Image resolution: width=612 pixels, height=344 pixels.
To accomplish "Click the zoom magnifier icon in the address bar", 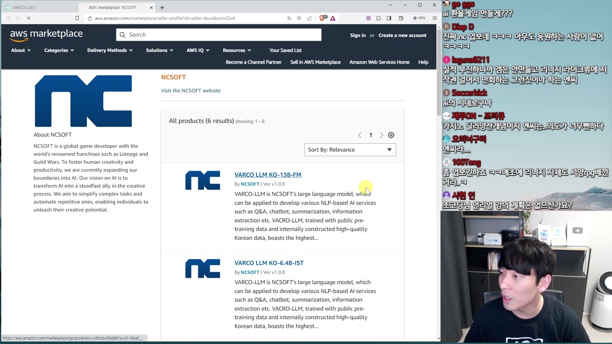I will (299, 18).
